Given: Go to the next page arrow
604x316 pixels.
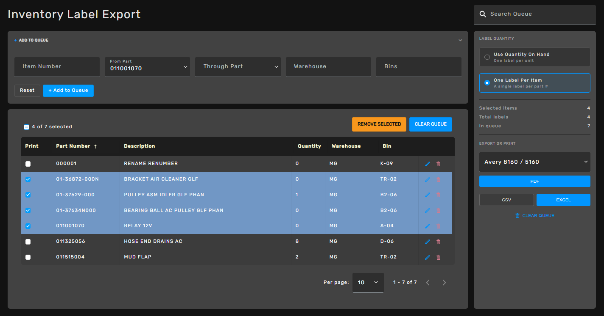Looking at the screenshot, I should [444, 283].
